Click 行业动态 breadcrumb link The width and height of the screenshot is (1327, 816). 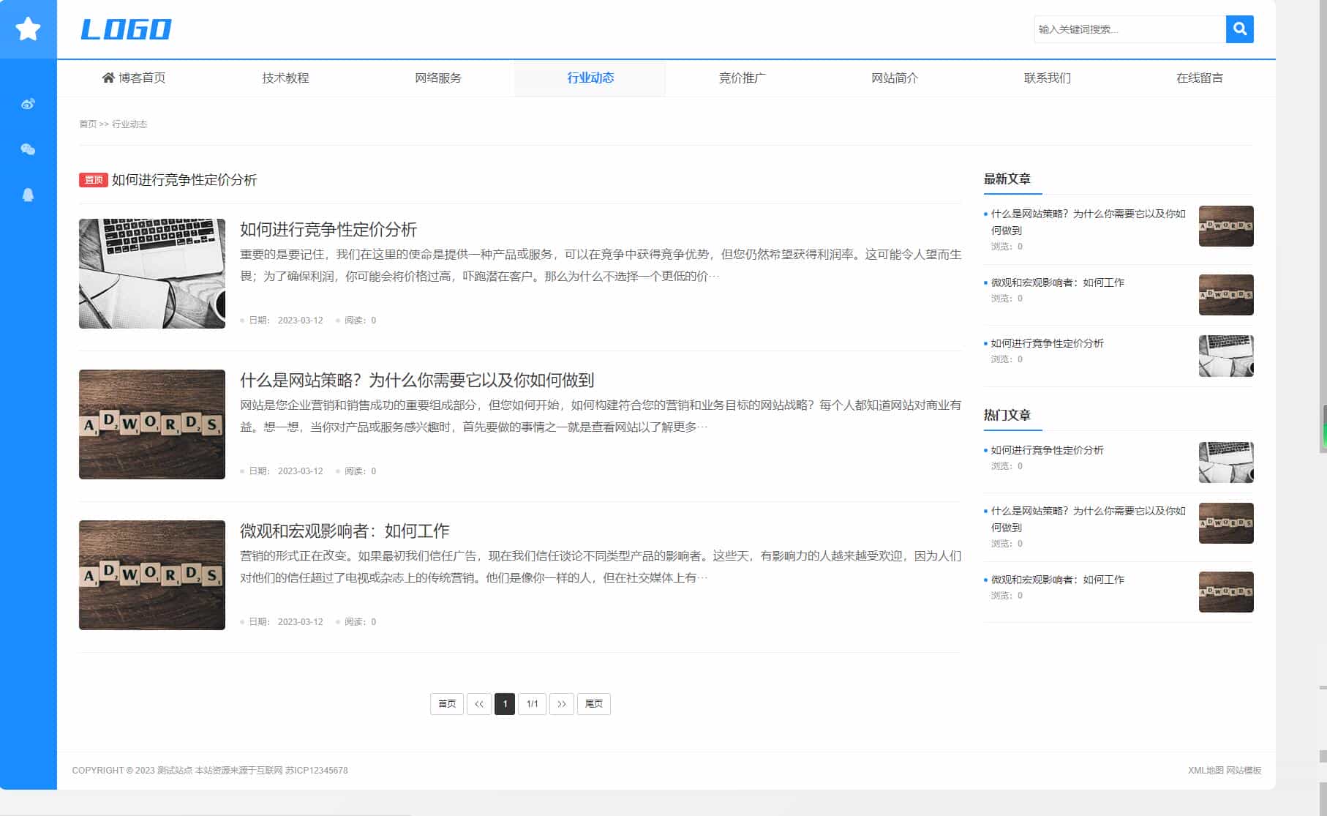coord(129,124)
